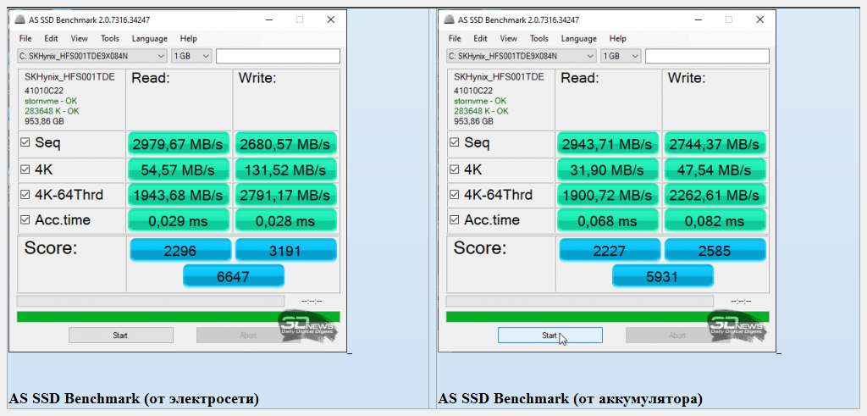The image size is (867, 416).
Task: Click Start button in right window
Action: point(550,336)
